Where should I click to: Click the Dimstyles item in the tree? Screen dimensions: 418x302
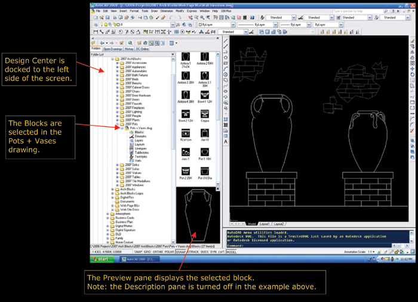tap(140, 136)
